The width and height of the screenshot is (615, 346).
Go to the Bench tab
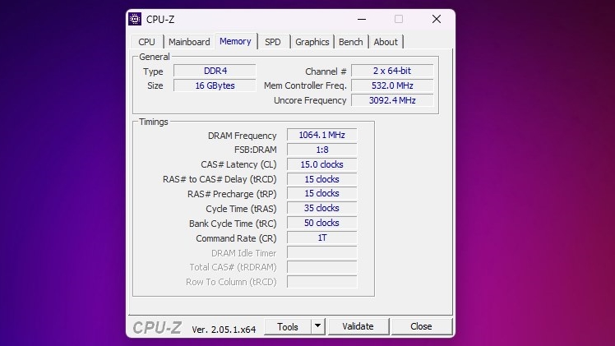350,42
